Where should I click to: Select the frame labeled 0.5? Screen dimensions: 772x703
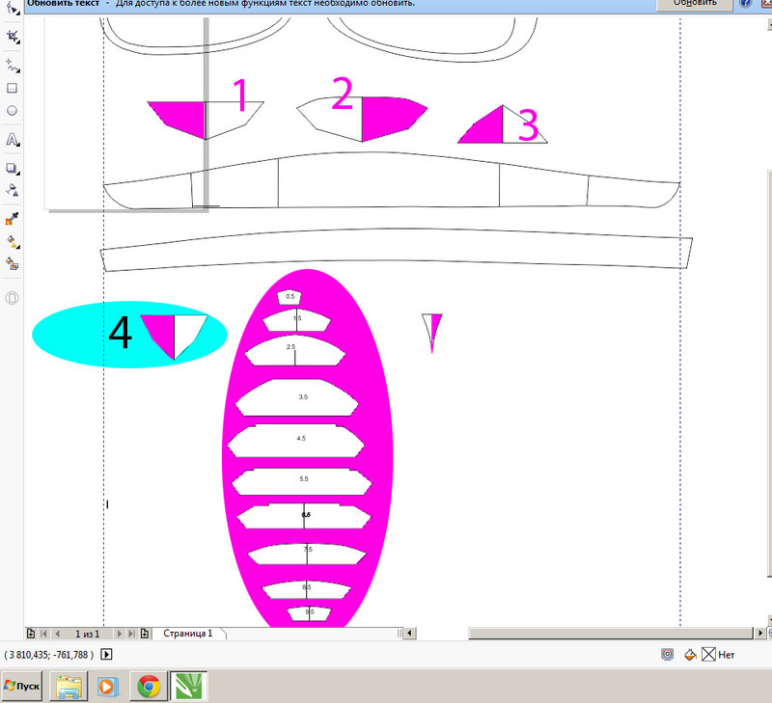pos(289,297)
